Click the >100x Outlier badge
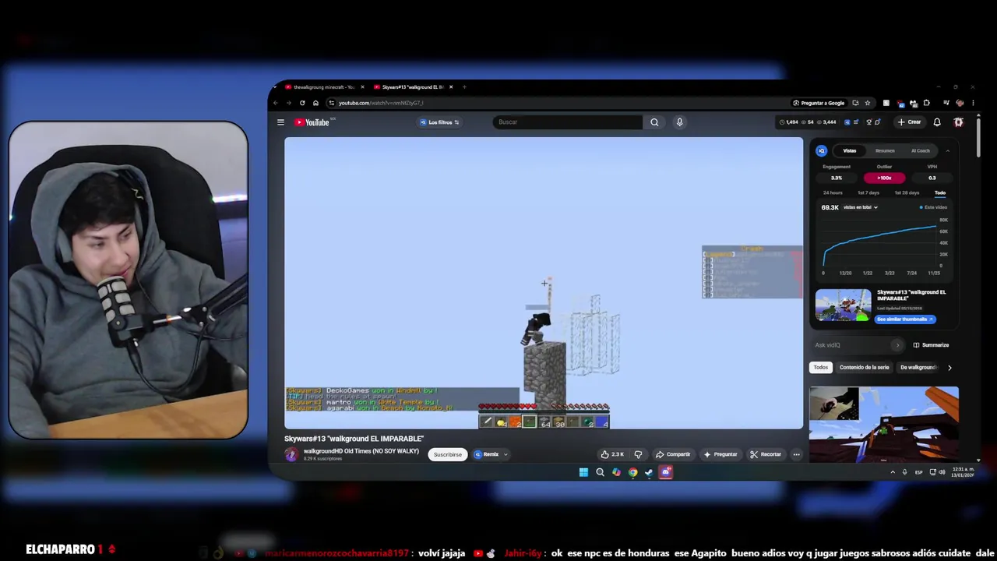Screen dimensions: 997x561 click(884, 178)
